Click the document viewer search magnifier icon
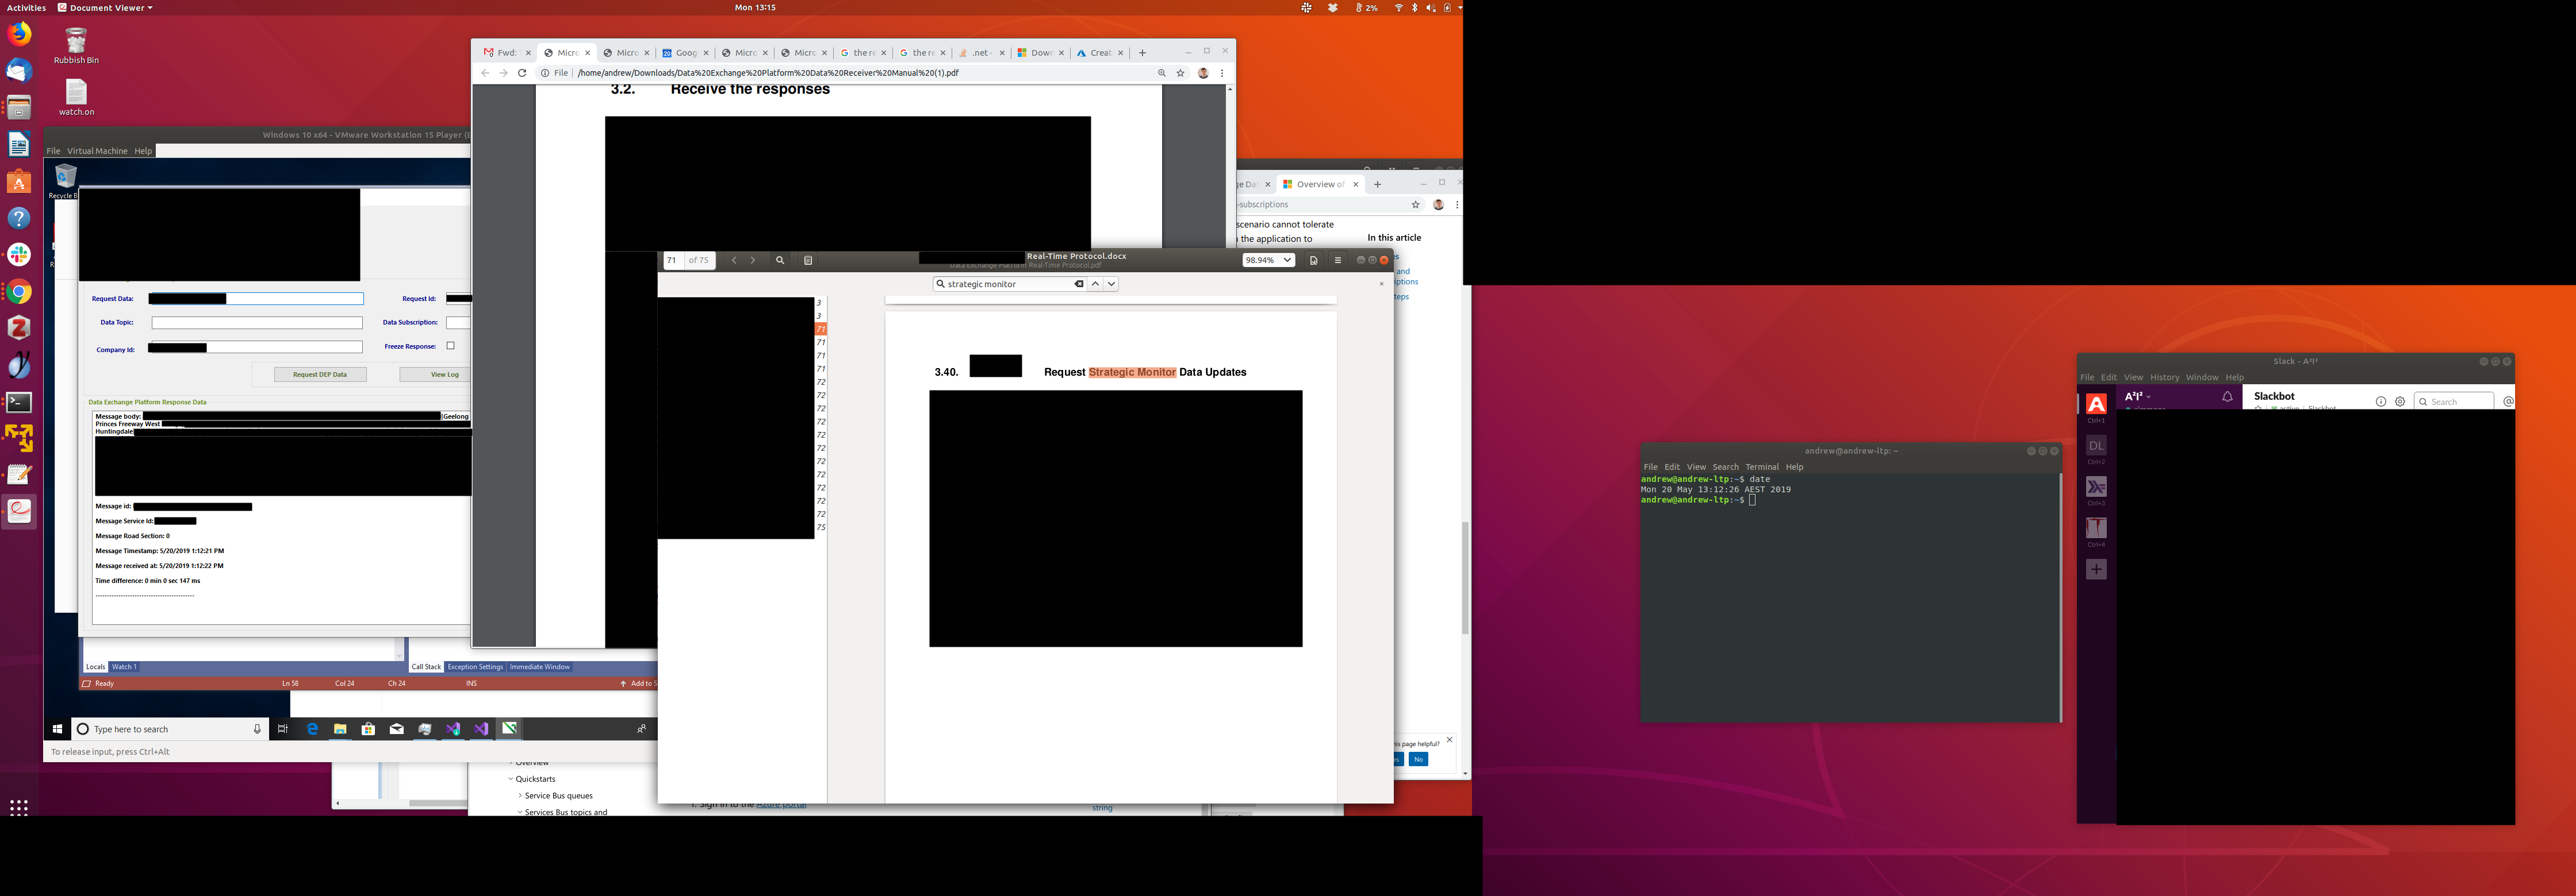 (780, 261)
